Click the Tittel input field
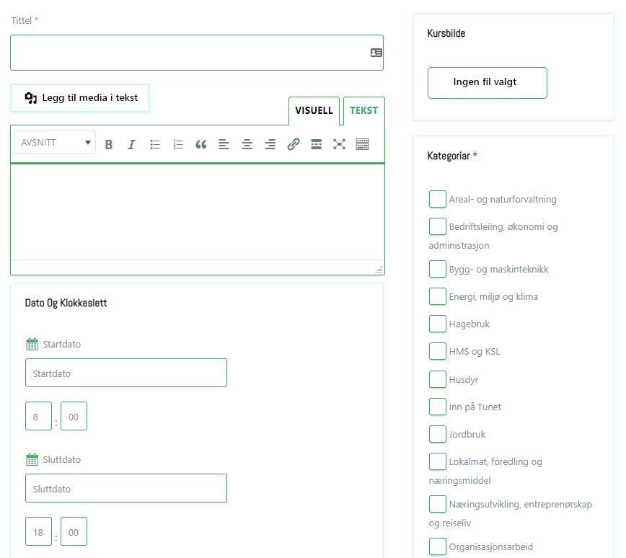 click(189, 53)
